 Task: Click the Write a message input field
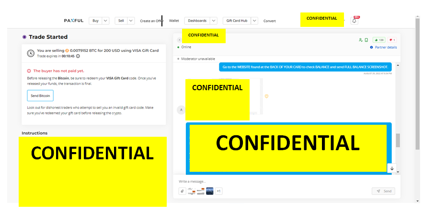point(286,181)
